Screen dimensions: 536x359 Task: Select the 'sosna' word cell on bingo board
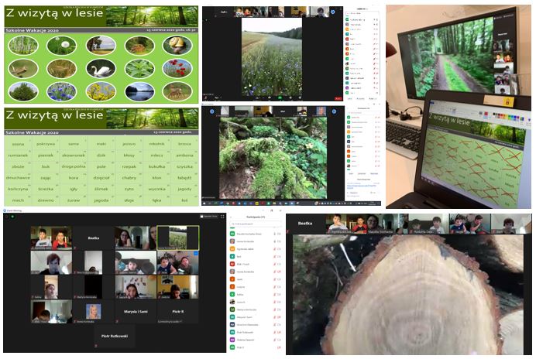point(18,144)
